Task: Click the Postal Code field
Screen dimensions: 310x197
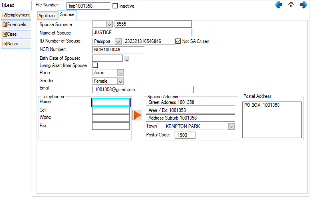Action: (x=185, y=135)
